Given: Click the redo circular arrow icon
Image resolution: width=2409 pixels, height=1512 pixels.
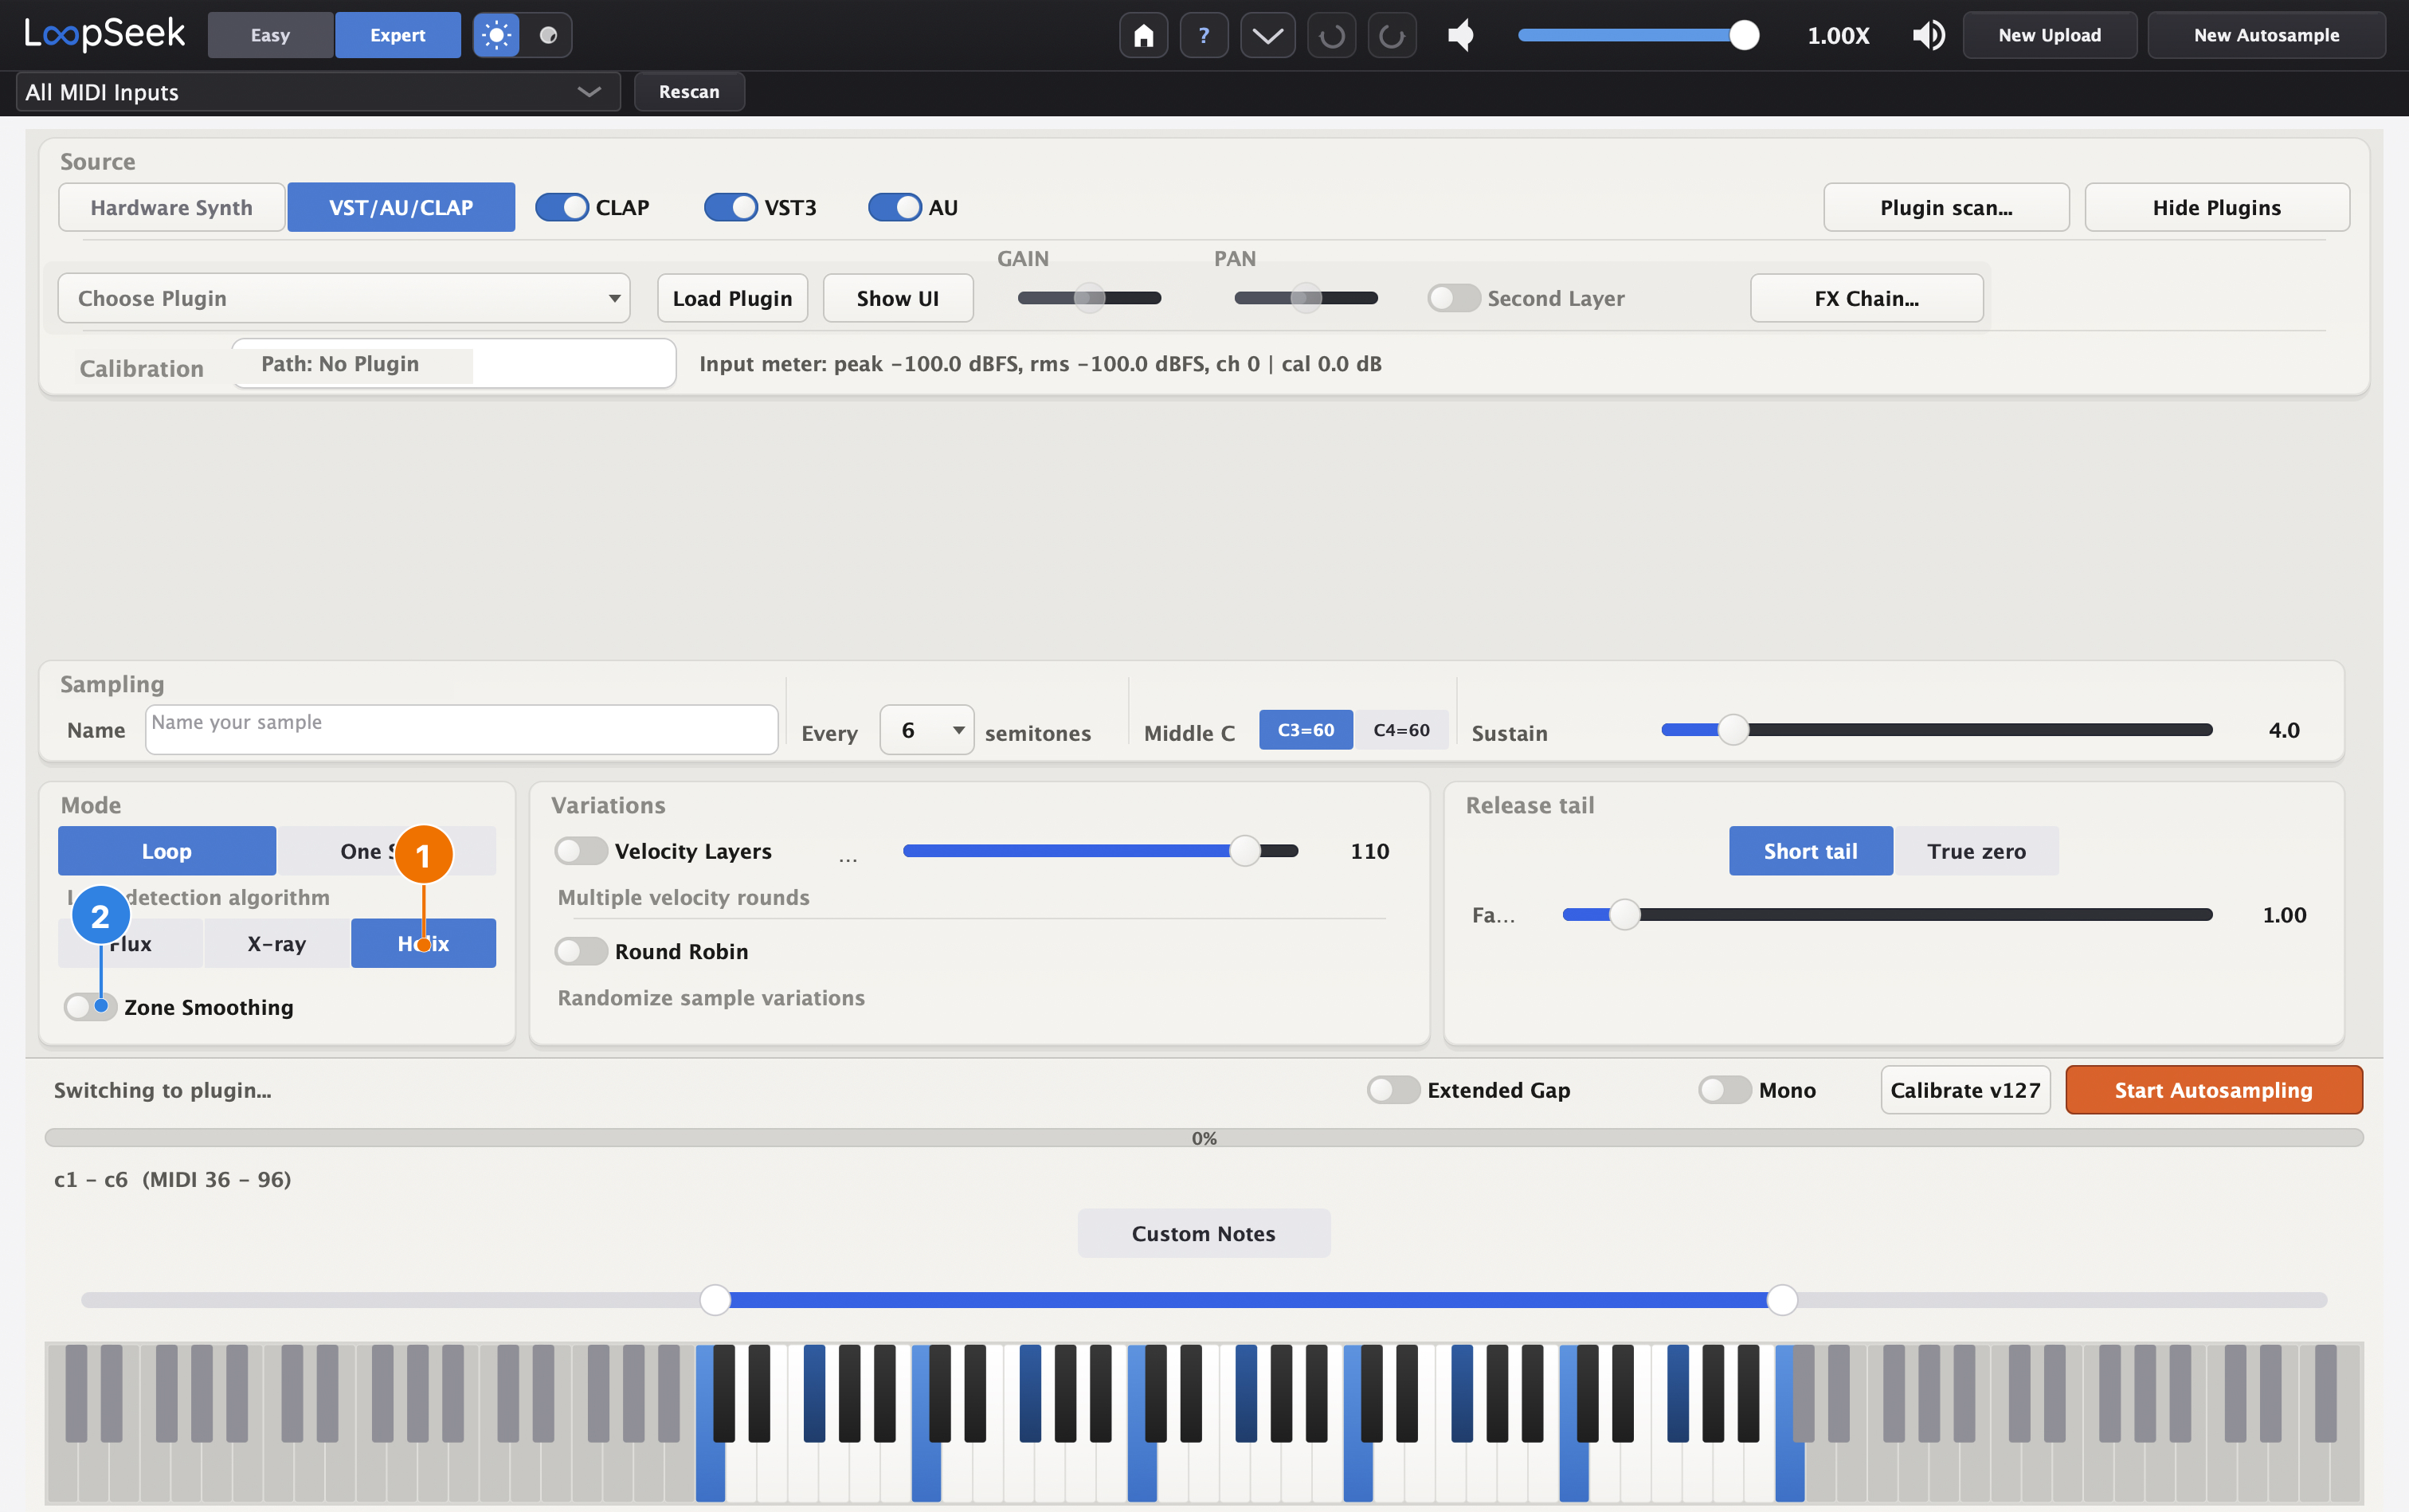Looking at the screenshot, I should click(x=1392, y=36).
